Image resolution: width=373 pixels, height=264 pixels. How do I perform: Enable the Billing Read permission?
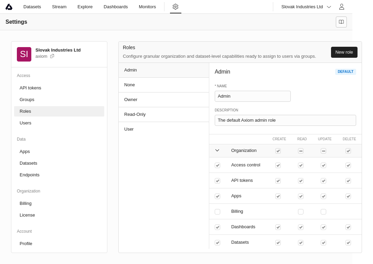[301, 212]
